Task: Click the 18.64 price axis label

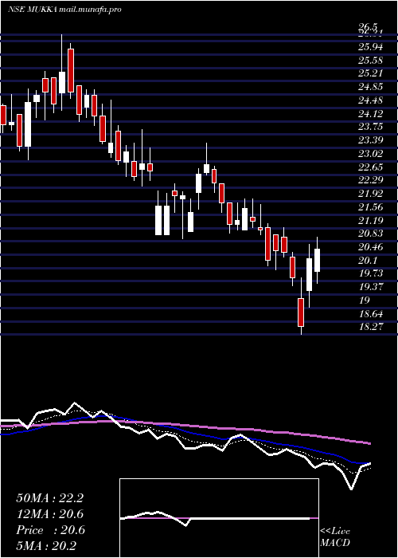Action: 371,314
